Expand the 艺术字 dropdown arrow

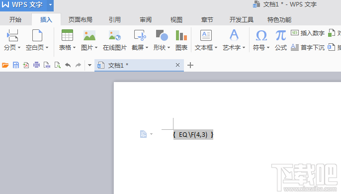tap(244, 47)
